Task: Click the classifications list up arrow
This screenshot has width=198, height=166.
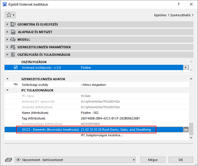Action: (x=191, y=62)
